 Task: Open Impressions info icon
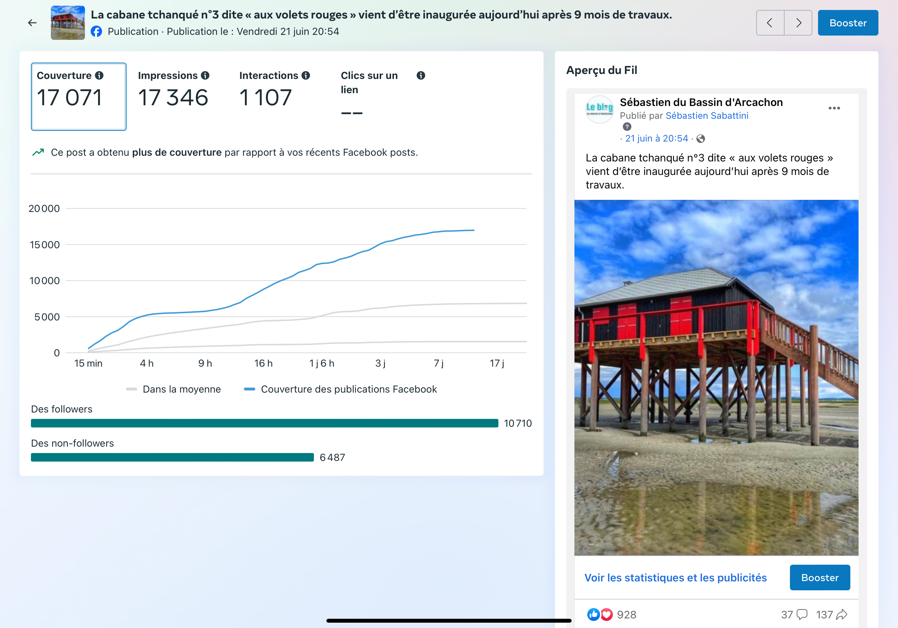click(x=205, y=75)
